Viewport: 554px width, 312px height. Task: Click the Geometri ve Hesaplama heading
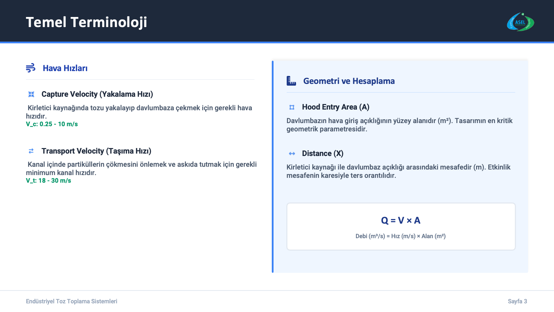tap(349, 81)
